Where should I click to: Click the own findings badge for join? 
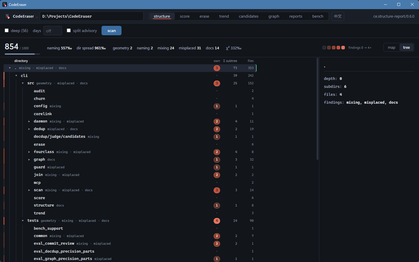tap(217, 175)
